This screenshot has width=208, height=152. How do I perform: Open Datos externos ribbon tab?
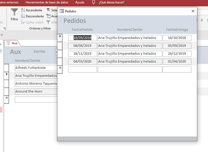9,2
